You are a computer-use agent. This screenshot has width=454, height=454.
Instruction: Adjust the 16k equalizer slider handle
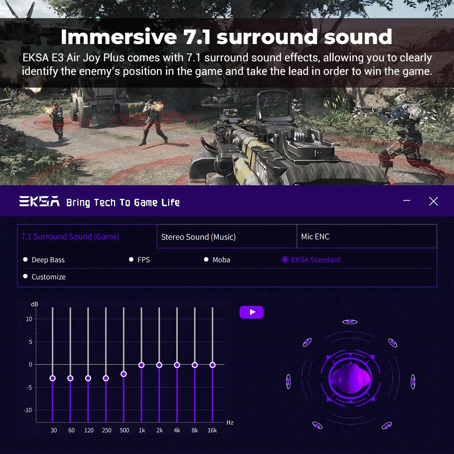pos(212,365)
